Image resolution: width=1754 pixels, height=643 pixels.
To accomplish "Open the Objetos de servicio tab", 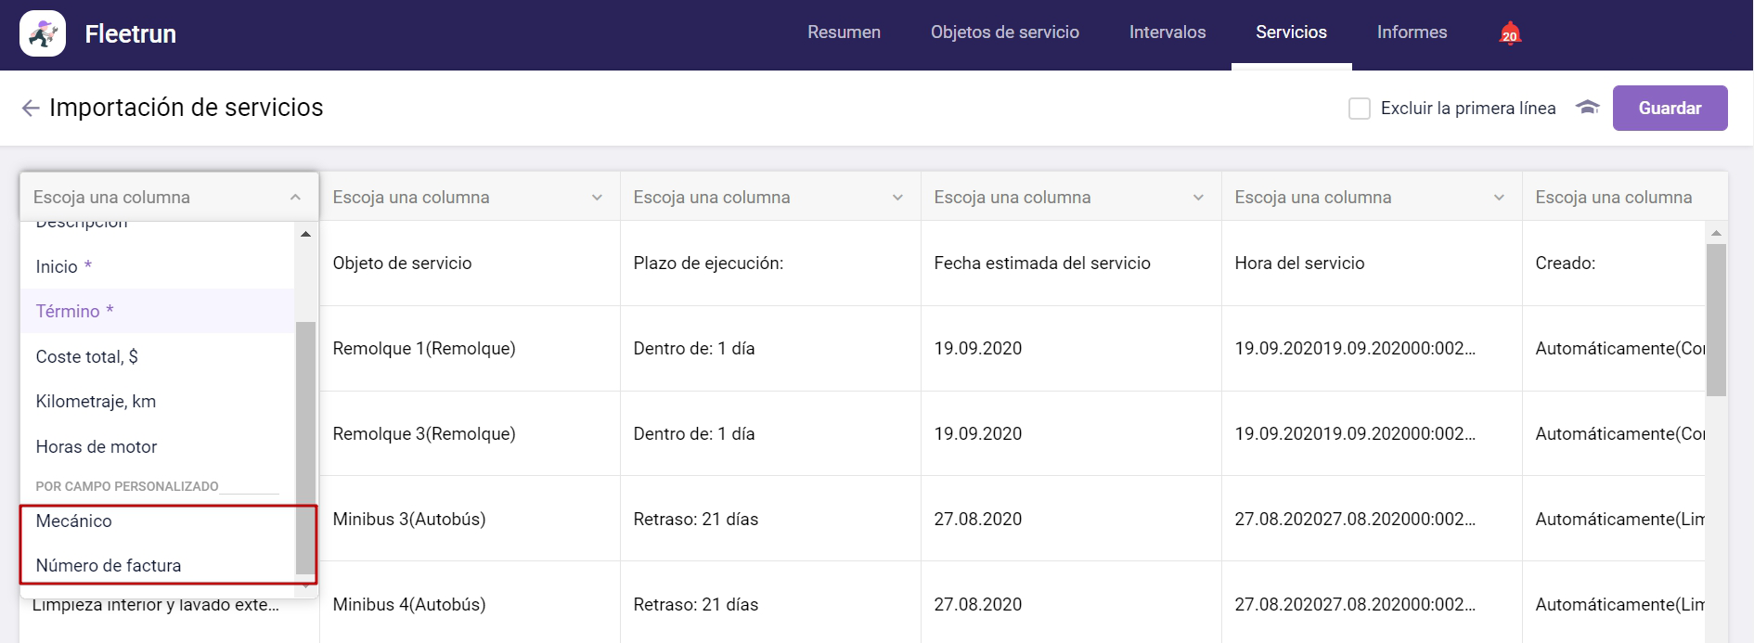I will coord(1005,32).
